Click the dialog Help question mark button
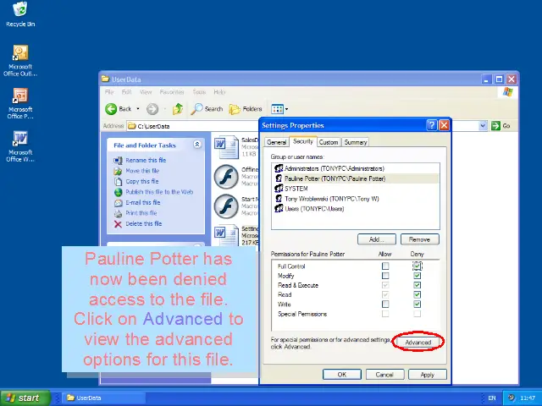The image size is (542, 406). pyautogui.click(x=432, y=125)
